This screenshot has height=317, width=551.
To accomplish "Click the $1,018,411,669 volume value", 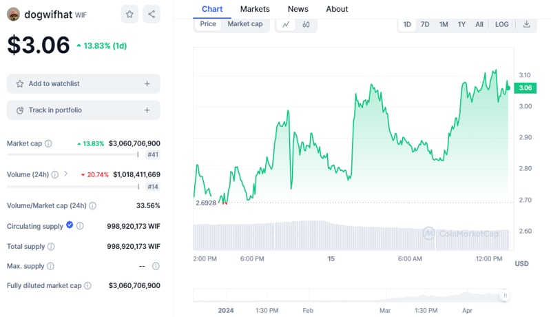I will click(x=136, y=174).
